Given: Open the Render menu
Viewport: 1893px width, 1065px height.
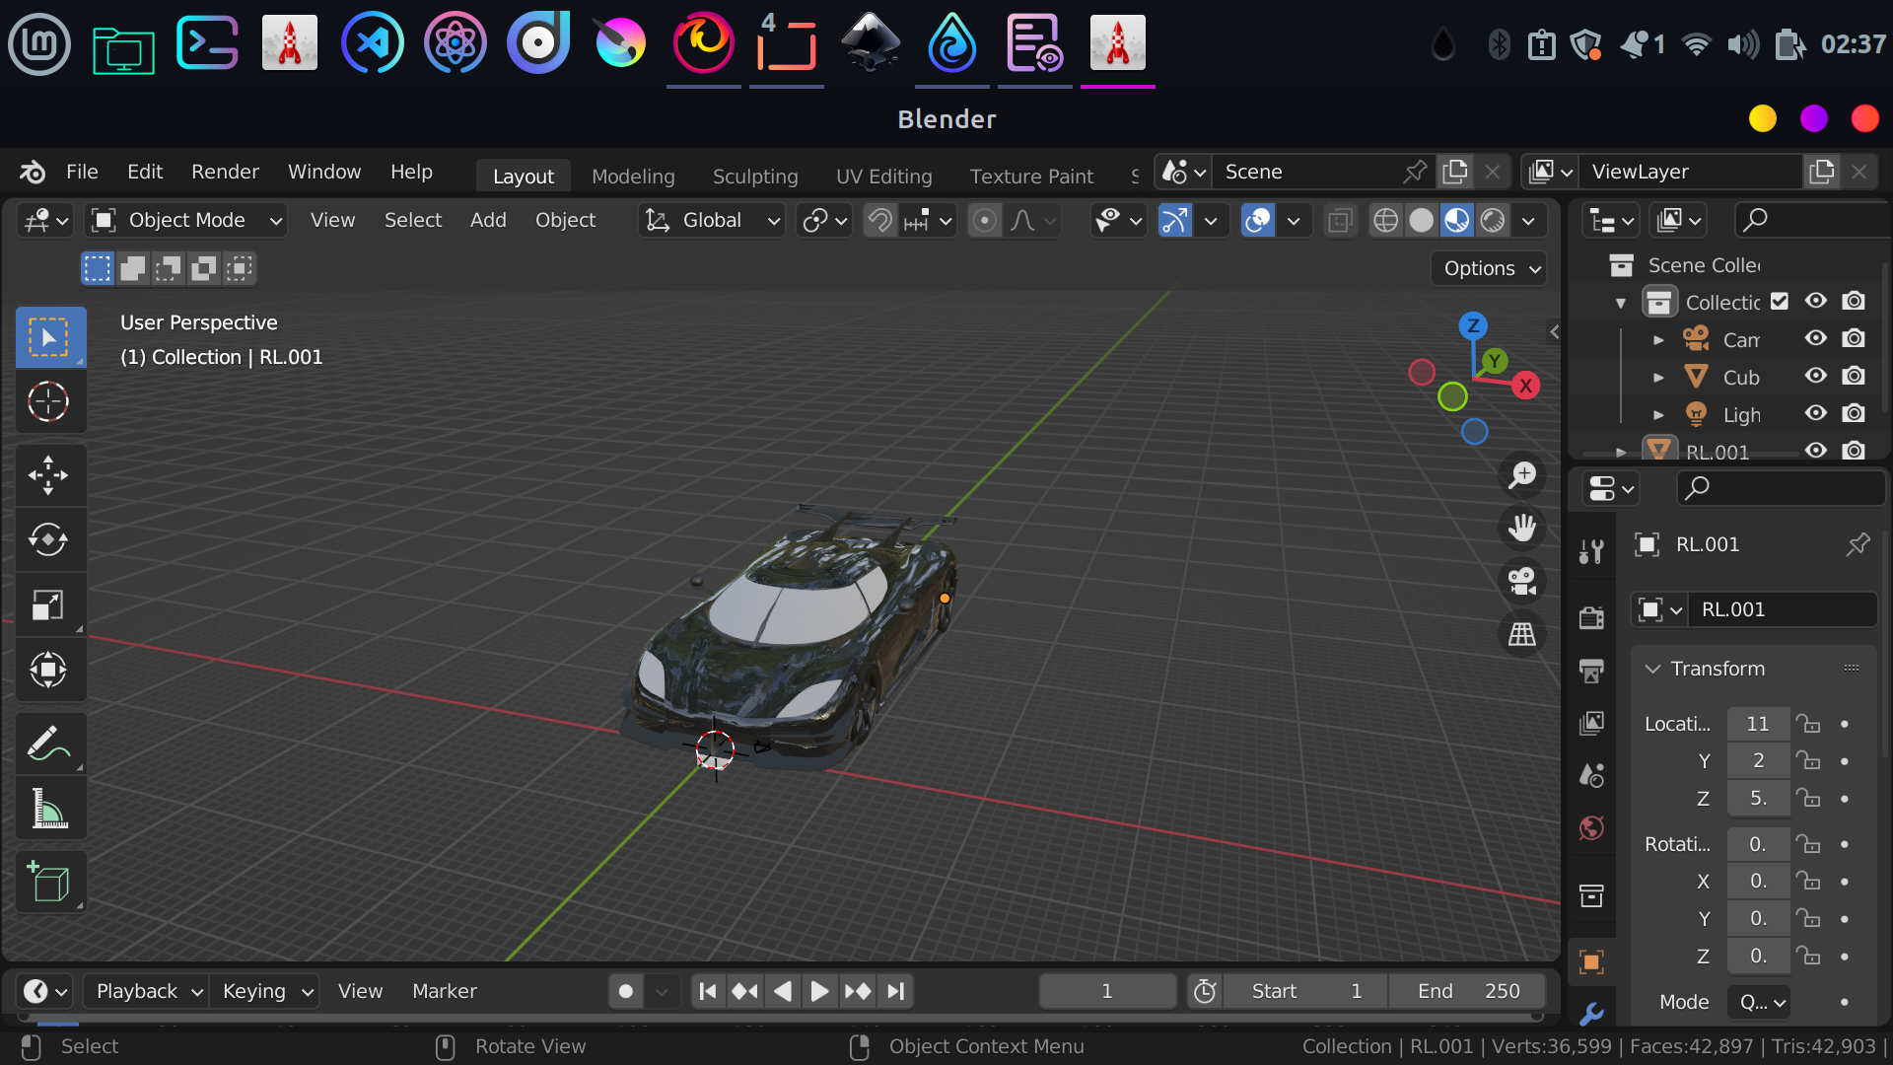Looking at the screenshot, I should 225,172.
